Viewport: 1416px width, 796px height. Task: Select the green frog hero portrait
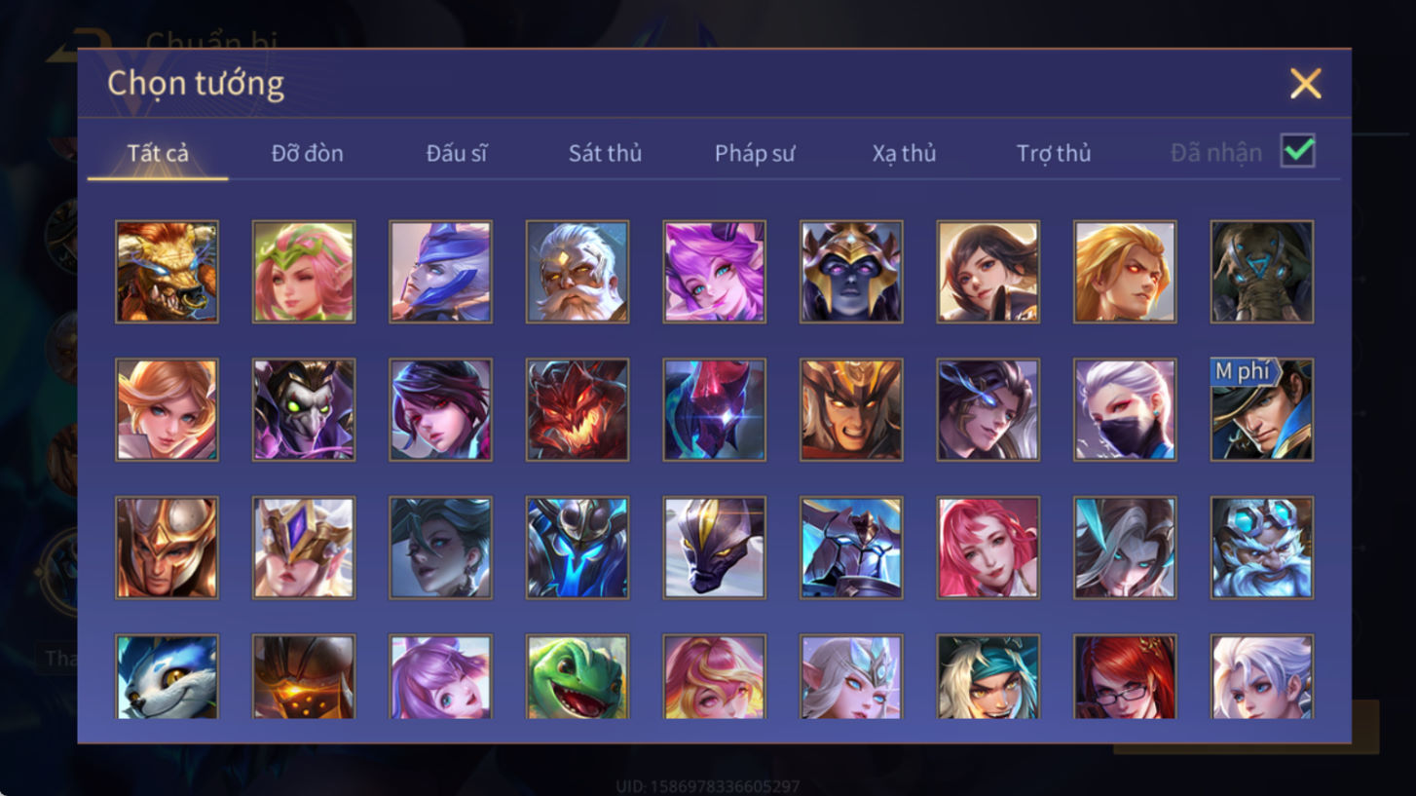578,677
